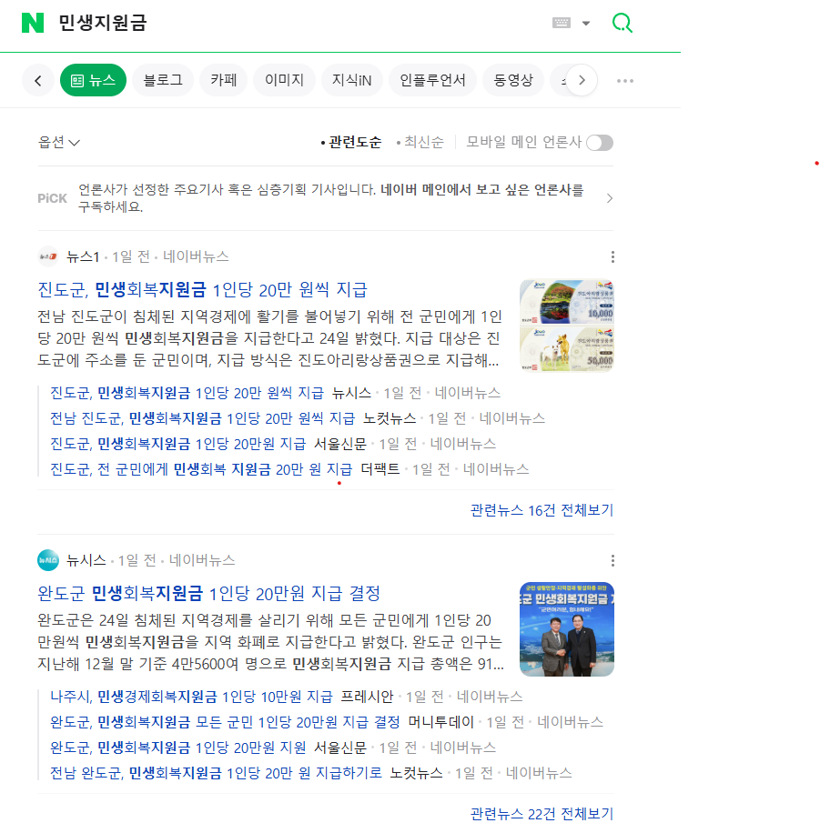Screen dimensions: 820x833
Task: Switch to the 동영상 tab
Action: 513,80
